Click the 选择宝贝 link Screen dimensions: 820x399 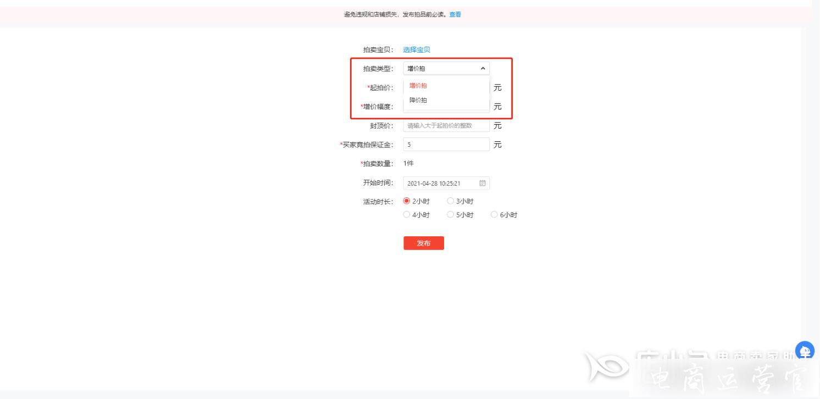[x=417, y=50]
